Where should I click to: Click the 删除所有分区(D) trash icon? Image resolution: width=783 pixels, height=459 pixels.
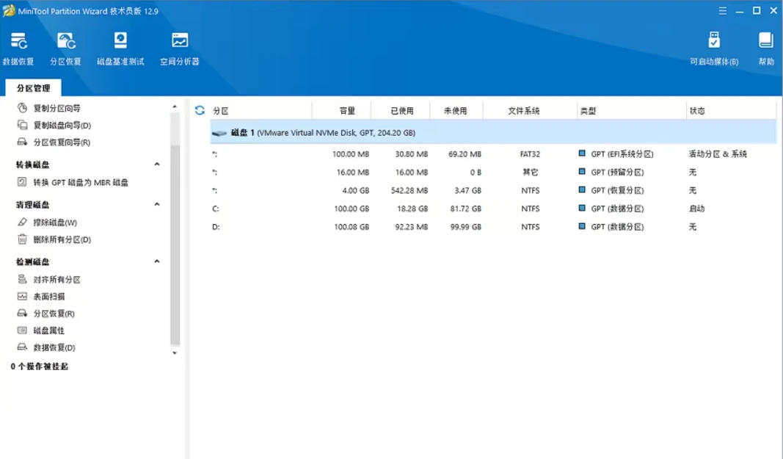pyautogui.click(x=22, y=239)
